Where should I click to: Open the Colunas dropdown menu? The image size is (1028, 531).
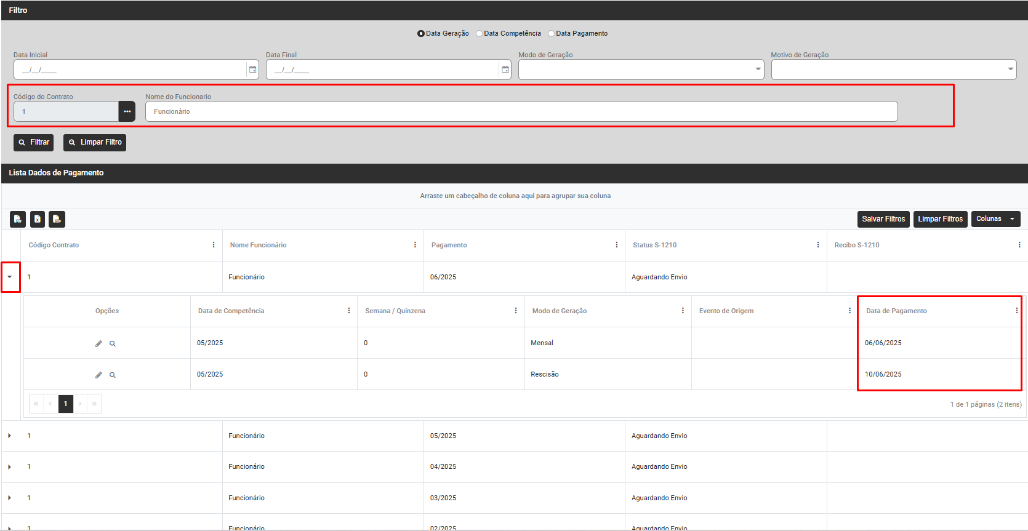coord(995,219)
